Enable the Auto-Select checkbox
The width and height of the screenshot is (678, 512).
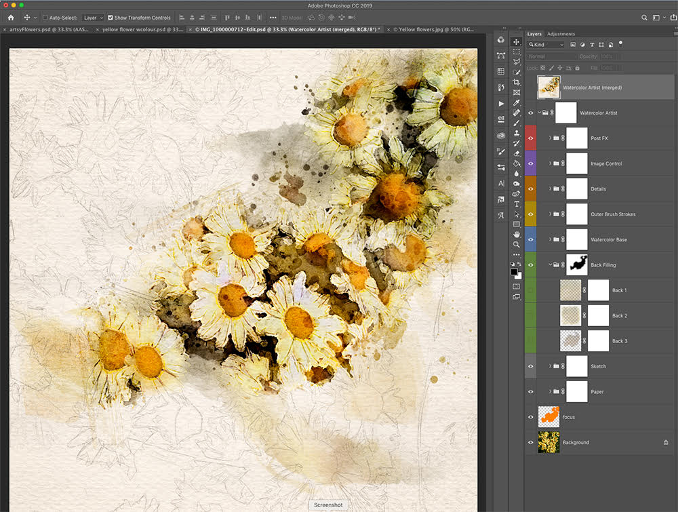coord(45,18)
